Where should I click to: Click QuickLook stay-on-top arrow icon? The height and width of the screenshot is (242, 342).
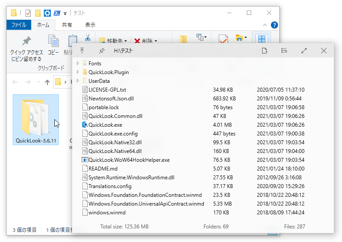(x=82, y=51)
